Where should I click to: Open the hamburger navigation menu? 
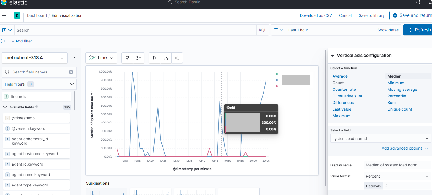point(4,15)
